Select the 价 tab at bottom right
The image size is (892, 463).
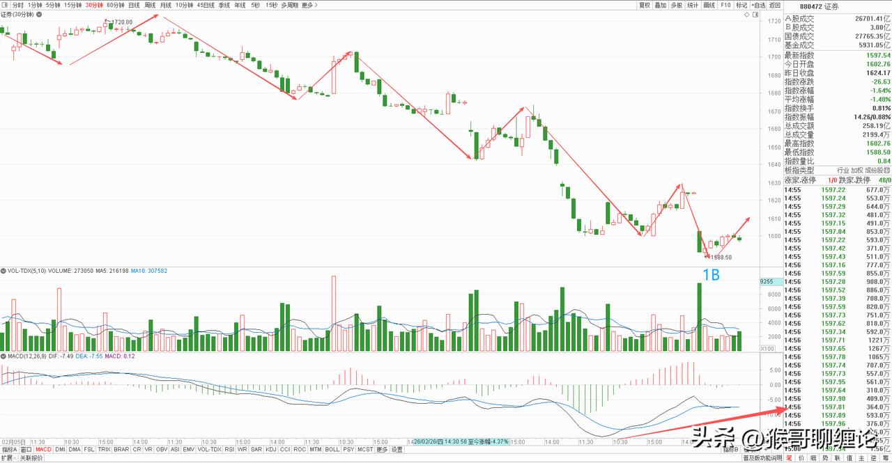coord(801,457)
